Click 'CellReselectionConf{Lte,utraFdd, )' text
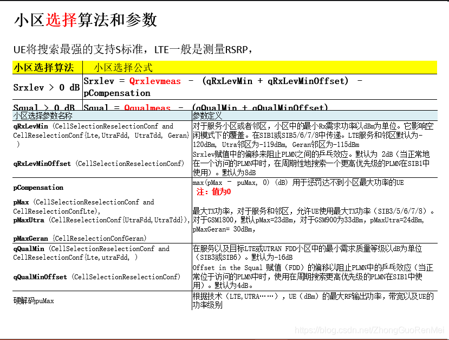Viewport: 449px width, 340px height. (75, 258)
